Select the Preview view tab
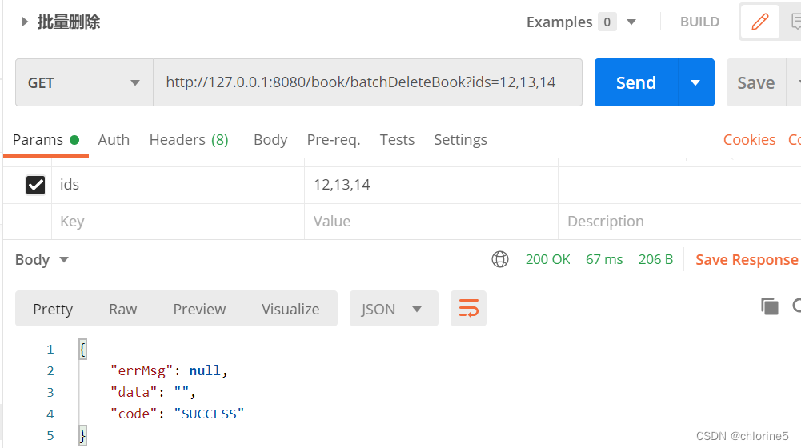The height and width of the screenshot is (448, 801). coord(199,309)
